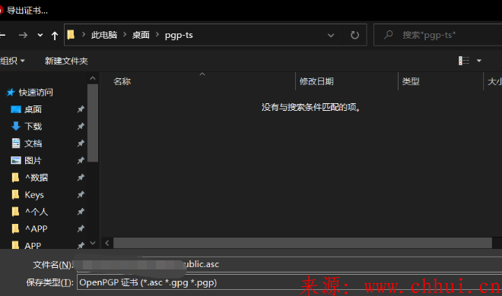The width and height of the screenshot is (502, 296).
Task: Open recent locations dropdown arrow
Action: 40,35
